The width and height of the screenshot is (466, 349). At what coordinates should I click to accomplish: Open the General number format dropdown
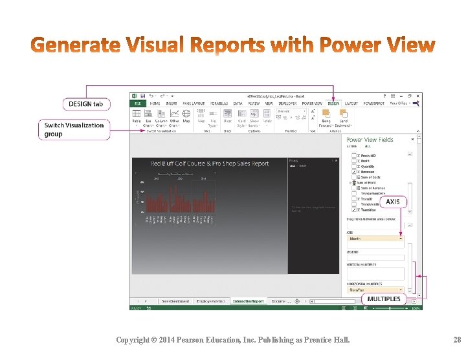305,111
